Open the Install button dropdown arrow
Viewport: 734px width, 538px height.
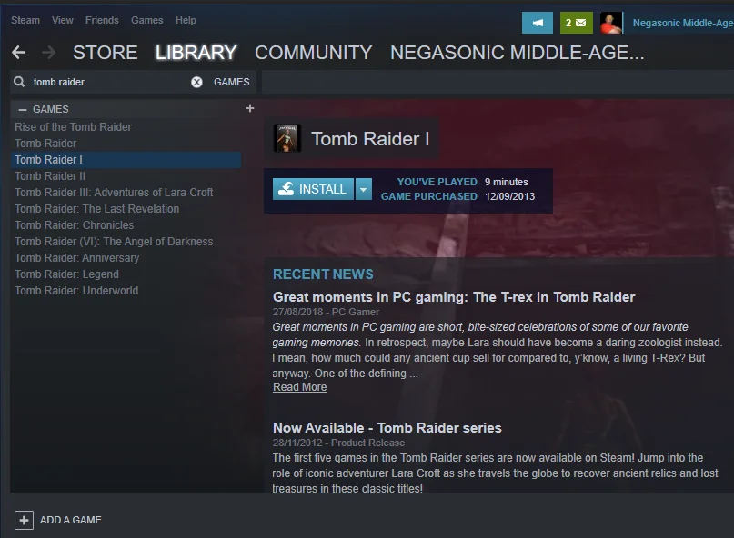pos(364,189)
